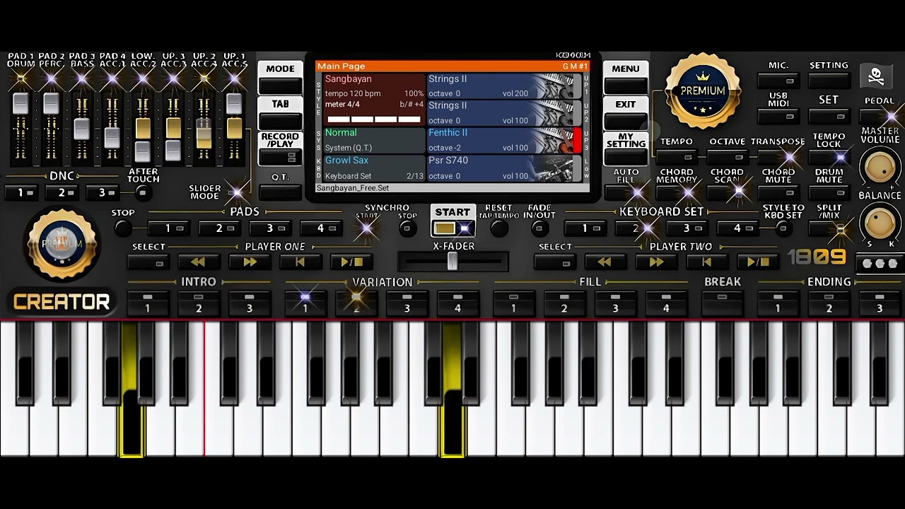
Task: Click the Premium badge at top right
Action: pos(703,90)
